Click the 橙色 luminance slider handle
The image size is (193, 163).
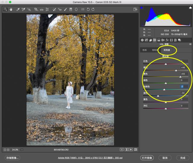point(176,70)
